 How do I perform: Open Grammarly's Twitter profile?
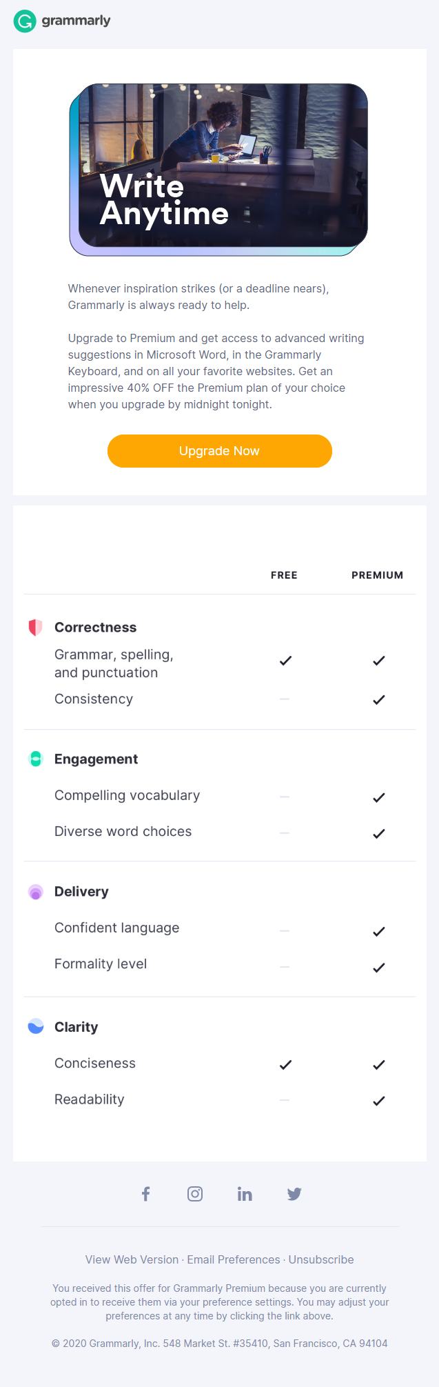294,1193
